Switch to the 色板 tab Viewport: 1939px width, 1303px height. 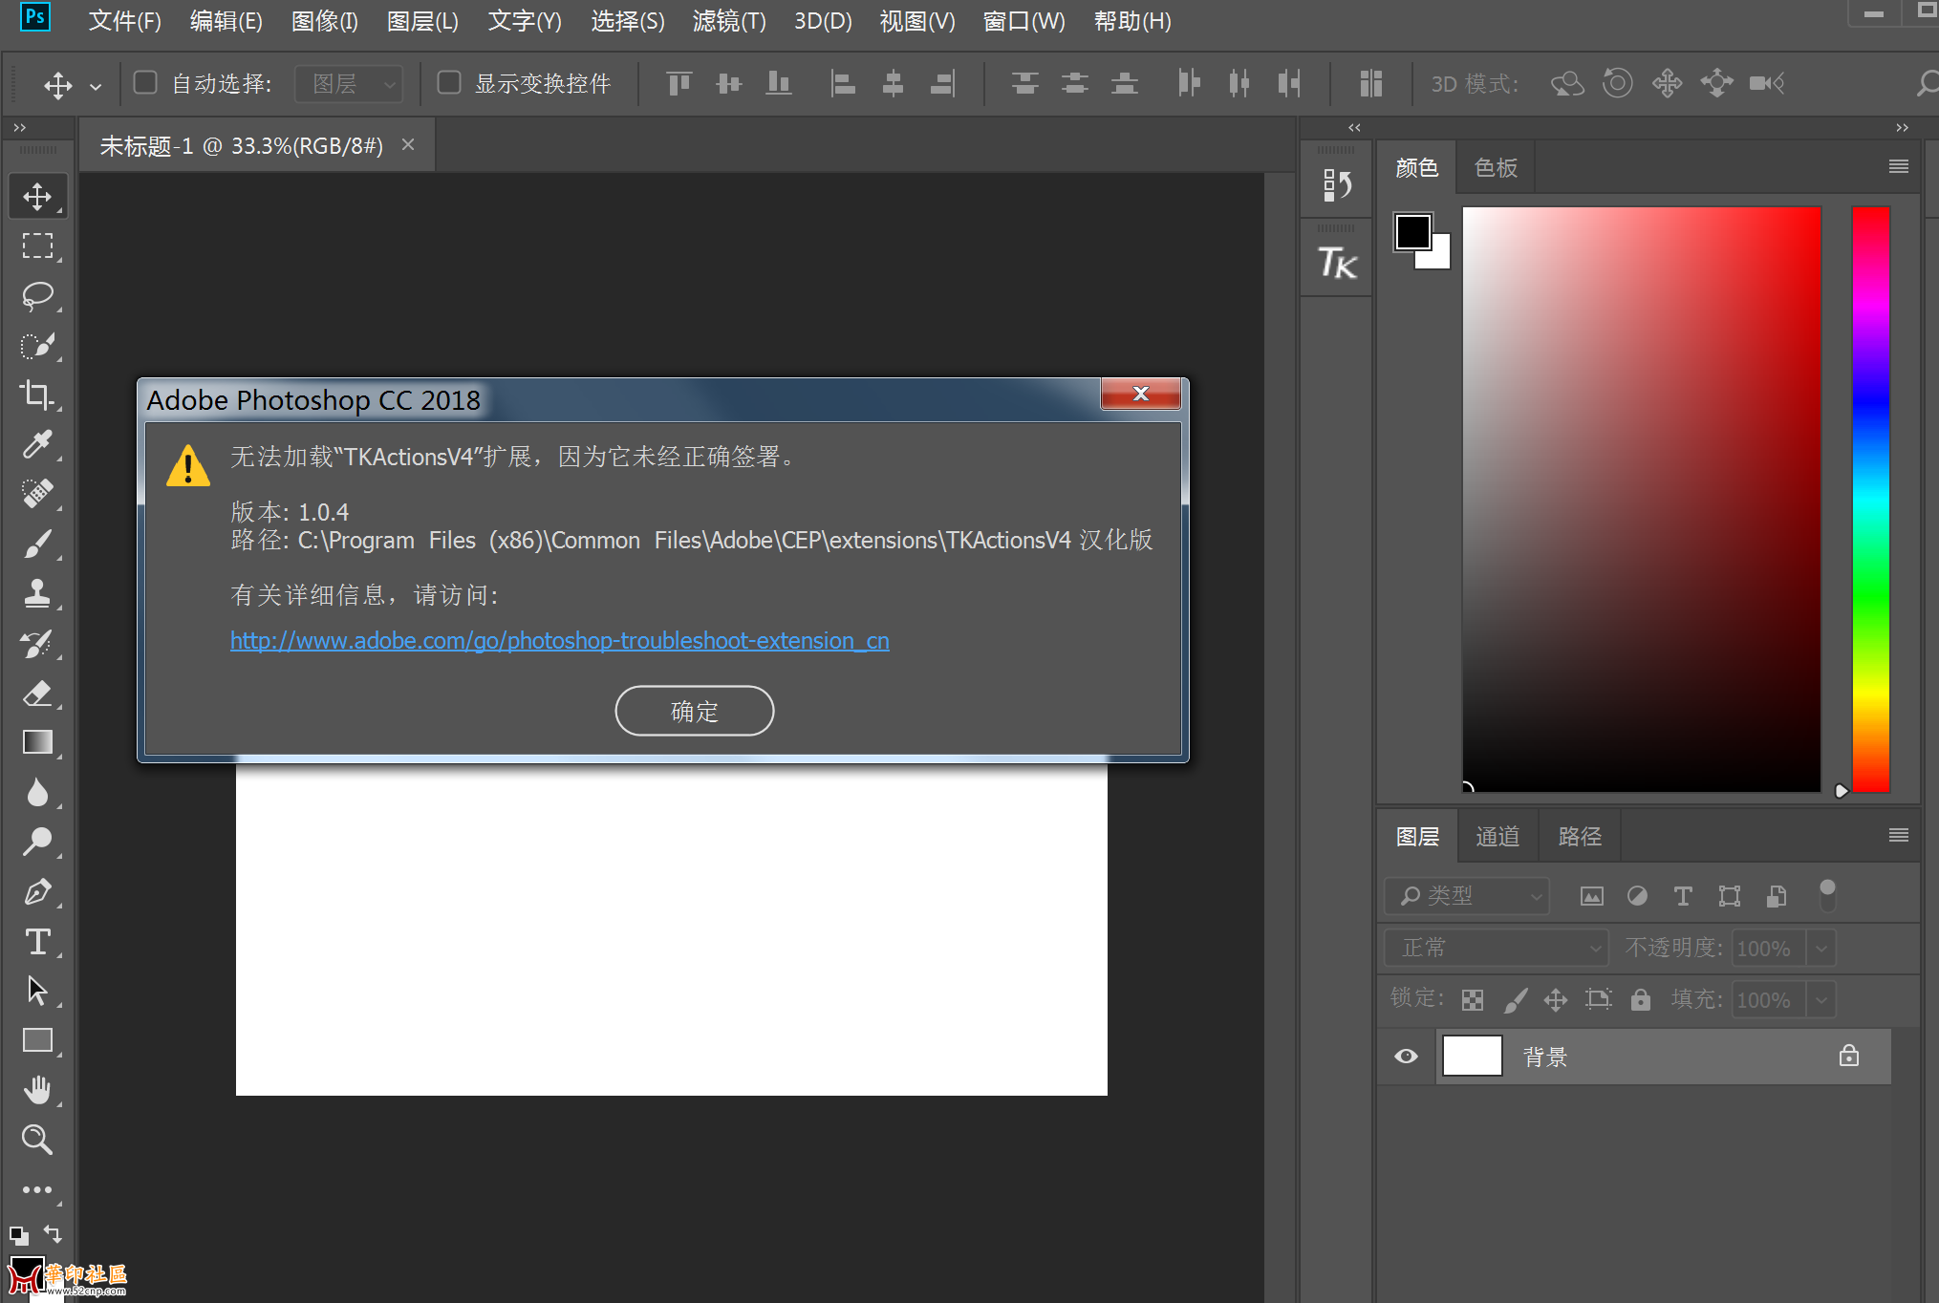pos(1496,168)
